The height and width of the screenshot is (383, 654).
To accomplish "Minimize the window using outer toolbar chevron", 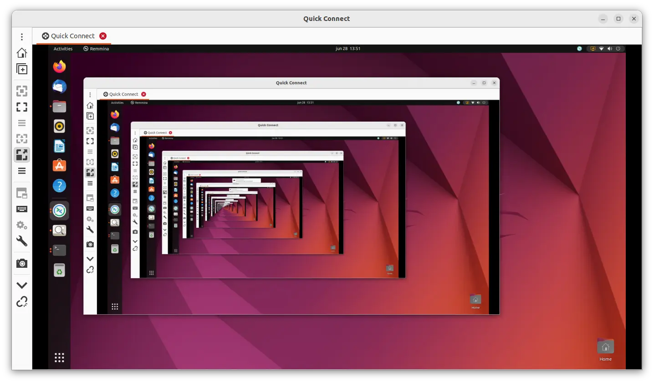I will [22, 286].
